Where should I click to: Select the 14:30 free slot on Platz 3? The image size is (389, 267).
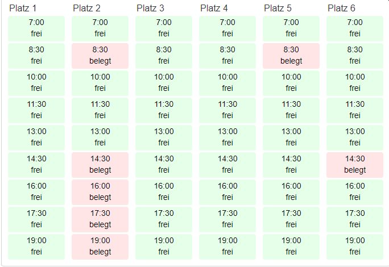click(164, 165)
